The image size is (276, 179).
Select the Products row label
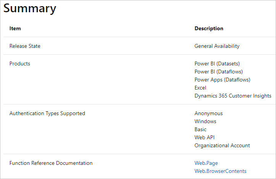(x=20, y=63)
